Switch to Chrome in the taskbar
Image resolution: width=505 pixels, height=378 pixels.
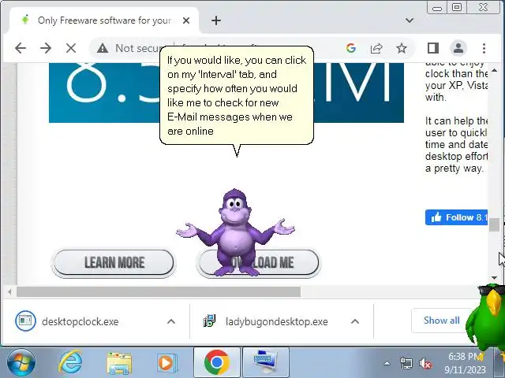(x=217, y=362)
